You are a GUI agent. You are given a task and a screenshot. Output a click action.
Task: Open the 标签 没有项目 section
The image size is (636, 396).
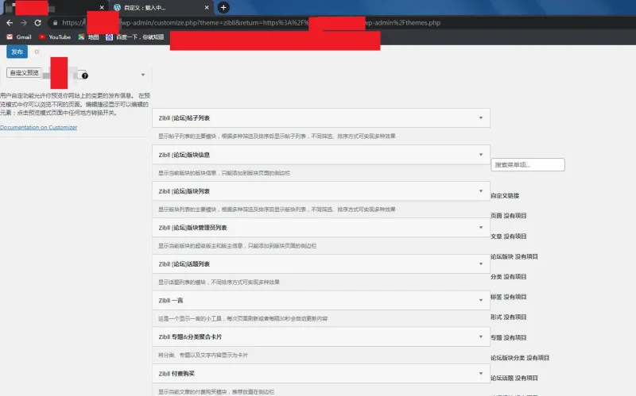pyautogui.click(x=509, y=297)
